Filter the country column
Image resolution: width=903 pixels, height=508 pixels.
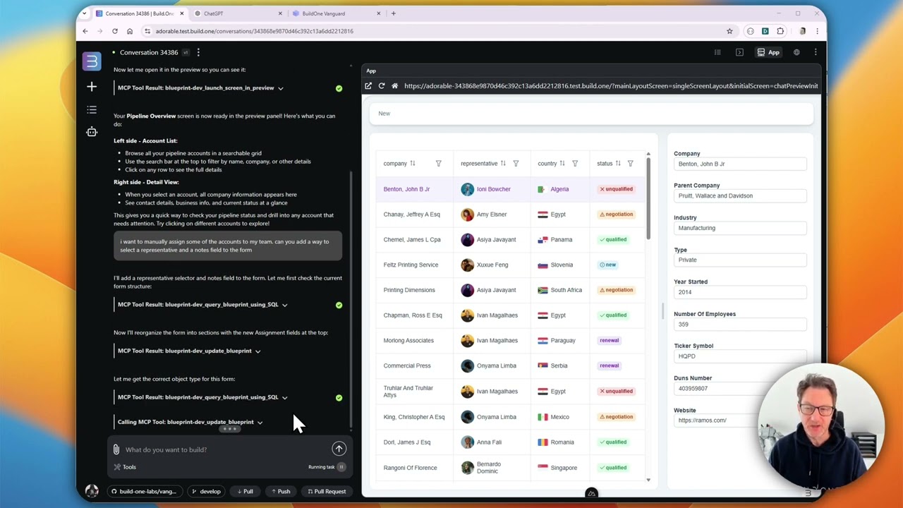(575, 164)
